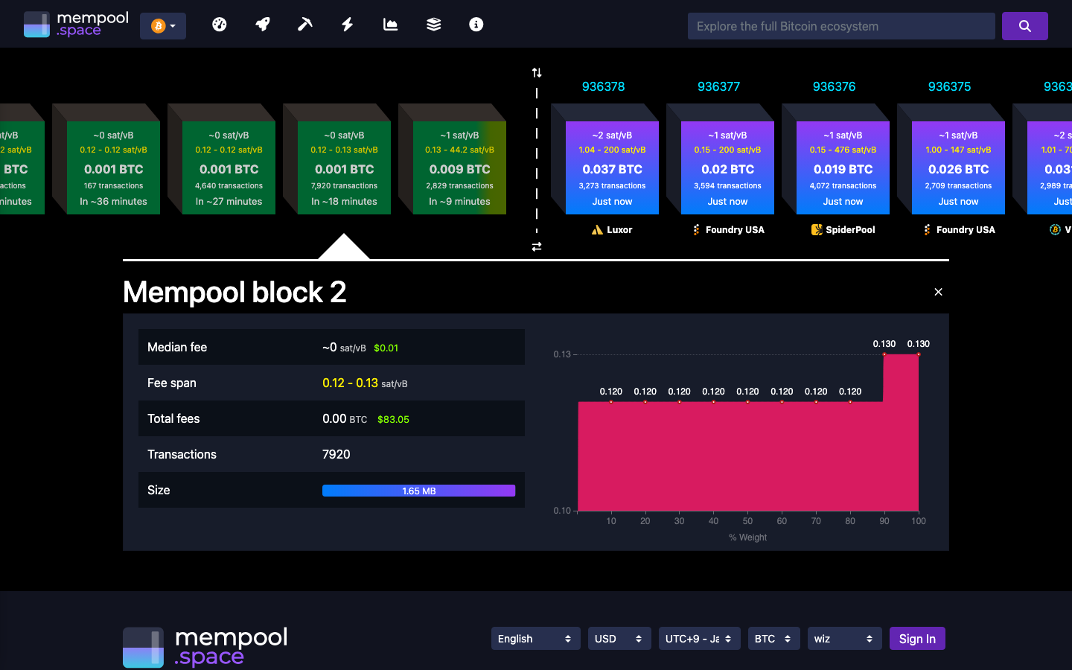Click the Sign In button
1072x670 pixels.
click(x=917, y=638)
